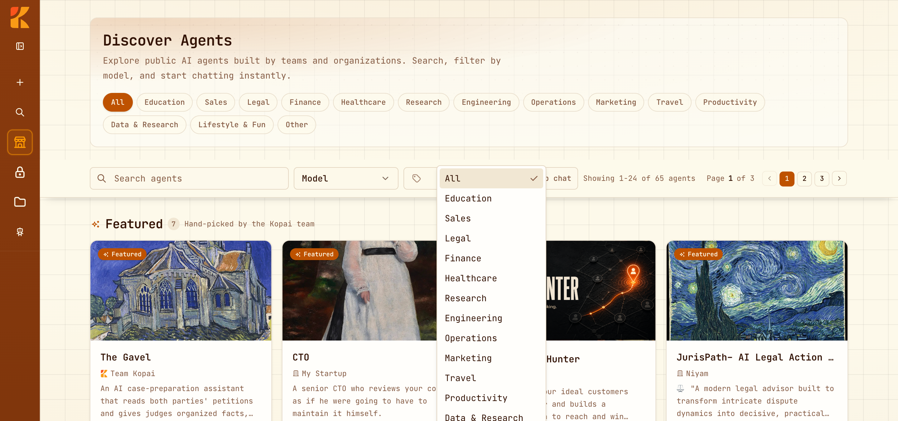The width and height of the screenshot is (898, 421).
Task: Select All in the category dropdown
Action: [x=491, y=178]
